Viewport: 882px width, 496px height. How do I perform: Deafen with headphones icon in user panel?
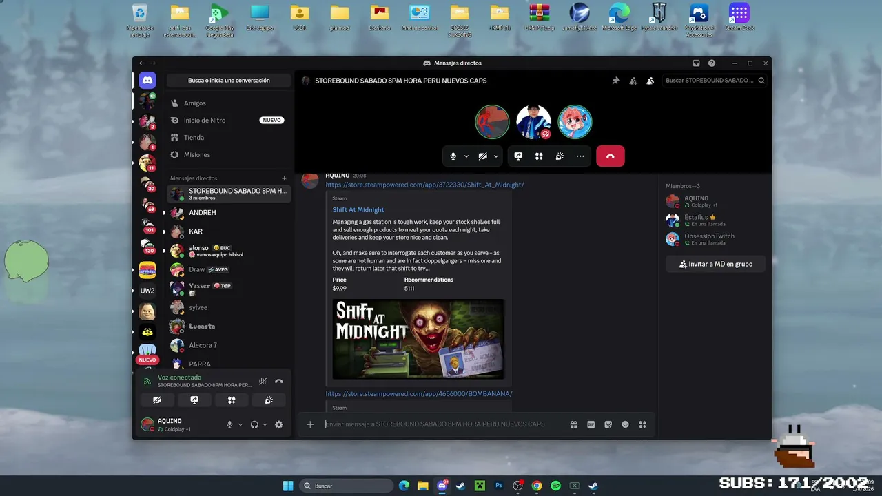(x=254, y=425)
